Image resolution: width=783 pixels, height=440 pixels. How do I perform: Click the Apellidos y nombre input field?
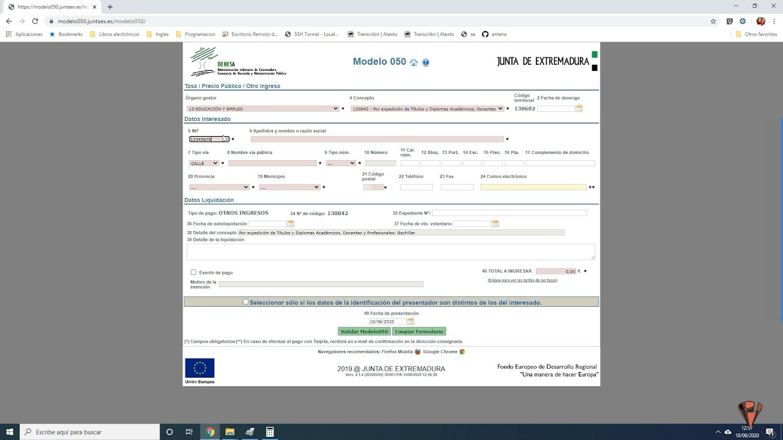[x=377, y=139]
